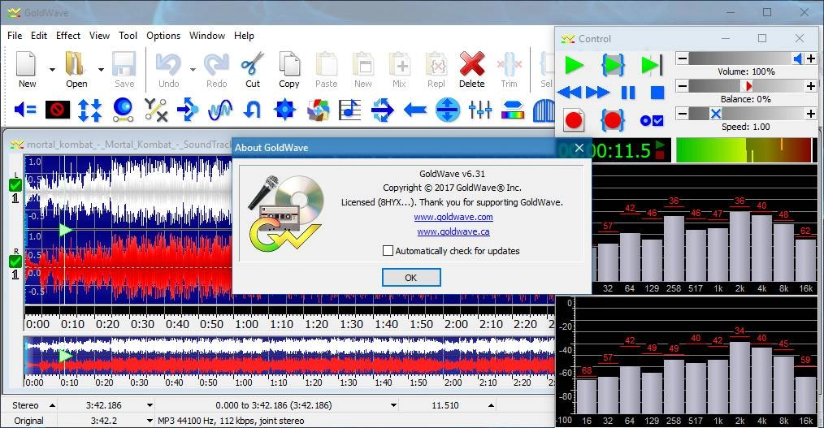Click the New file toolbar icon

click(26, 64)
